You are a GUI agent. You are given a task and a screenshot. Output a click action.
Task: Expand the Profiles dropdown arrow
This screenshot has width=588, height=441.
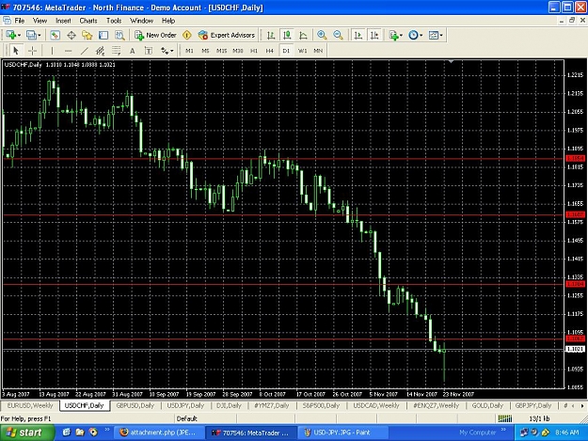click(39, 35)
